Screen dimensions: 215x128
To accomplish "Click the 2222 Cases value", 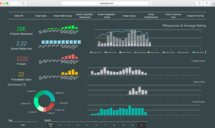I will 22,59.
